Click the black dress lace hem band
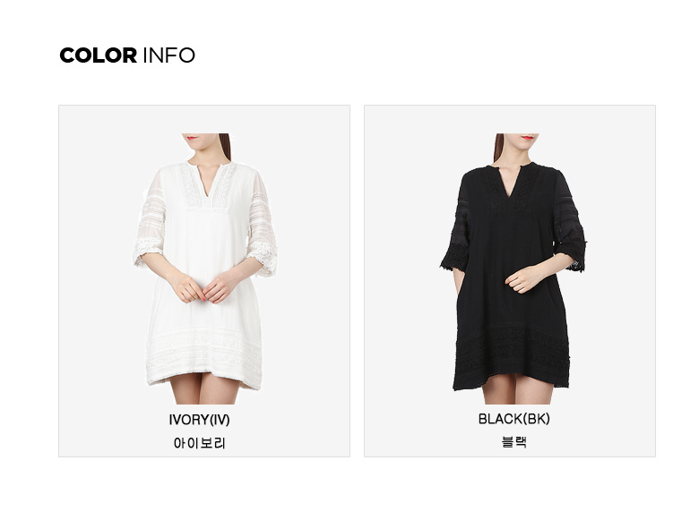The width and height of the screenshot is (699, 520). click(x=512, y=355)
